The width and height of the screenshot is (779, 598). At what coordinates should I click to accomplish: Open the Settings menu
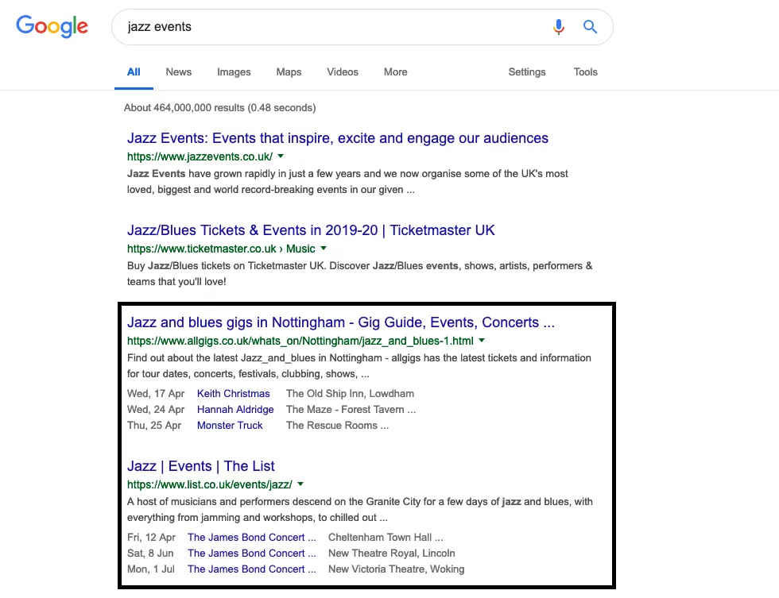point(527,71)
